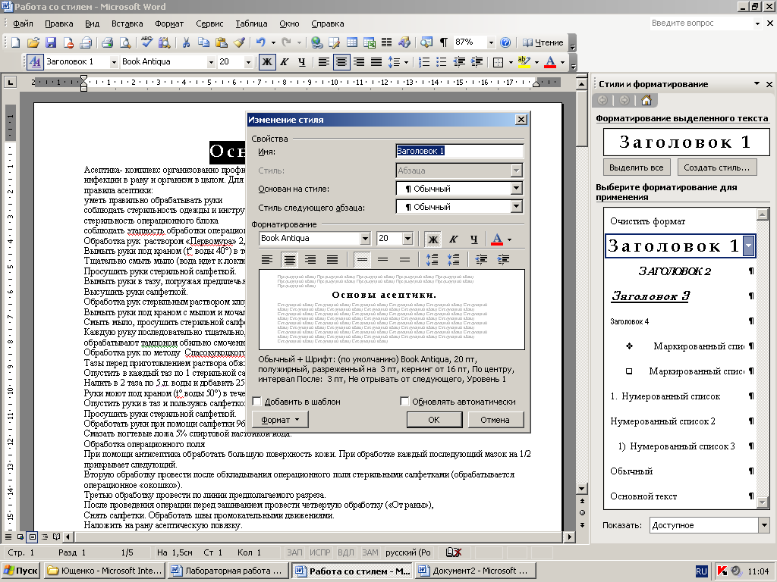Increase paragraph spacing icon in dialog

[x=432, y=259]
